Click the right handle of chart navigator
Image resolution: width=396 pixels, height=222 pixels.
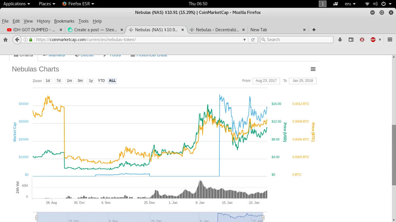pyautogui.click(x=263, y=218)
